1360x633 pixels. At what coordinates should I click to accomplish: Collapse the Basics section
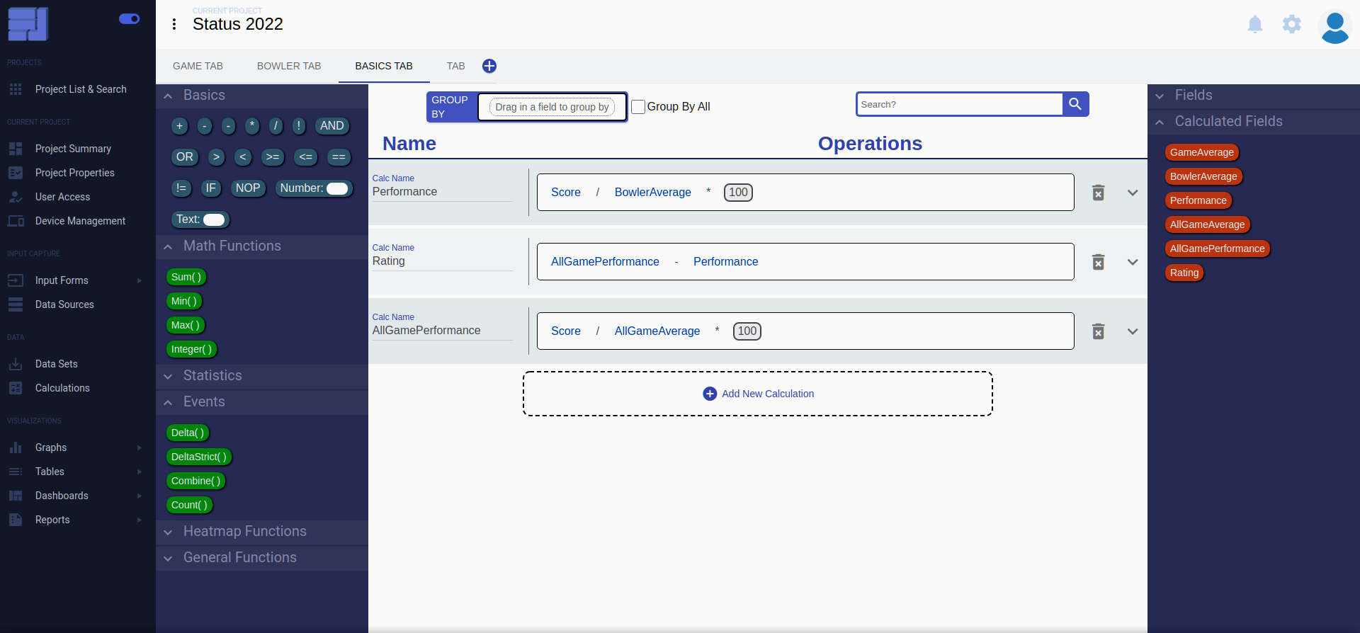(x=262, y=96)
